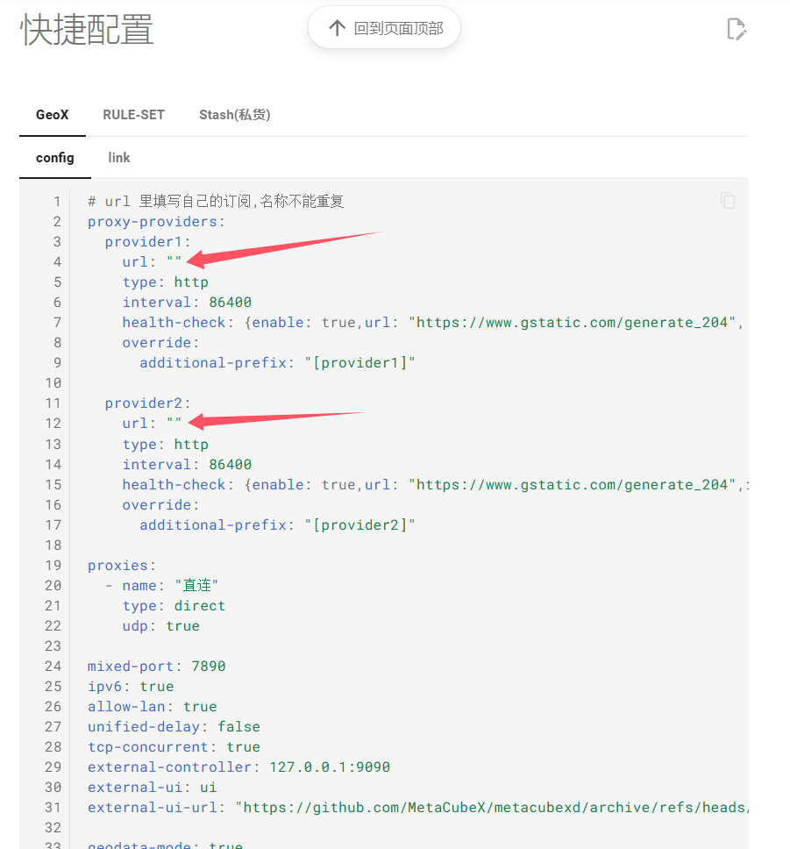Screen dimensions: 790x849
Task: Click the empty url value under provider1
Action: tap(174, 261)
